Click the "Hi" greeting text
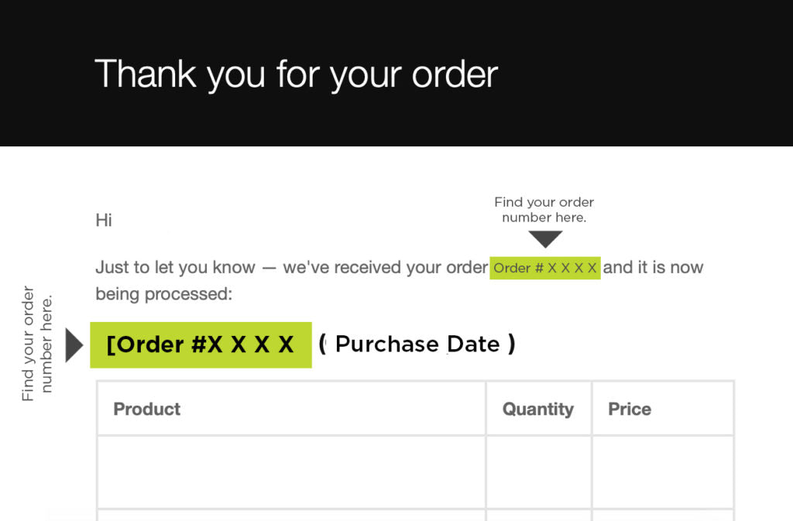Screen dimensions: 793x521 click(104, 220)
